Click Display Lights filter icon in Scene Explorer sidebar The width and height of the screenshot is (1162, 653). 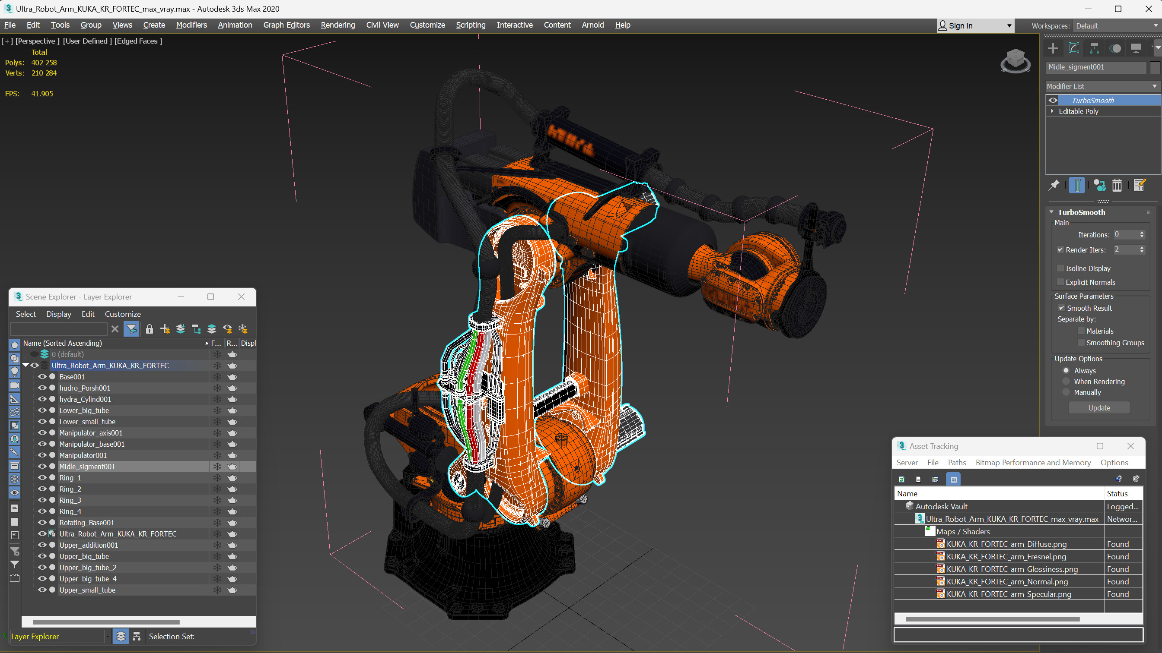tap(14, 372)
